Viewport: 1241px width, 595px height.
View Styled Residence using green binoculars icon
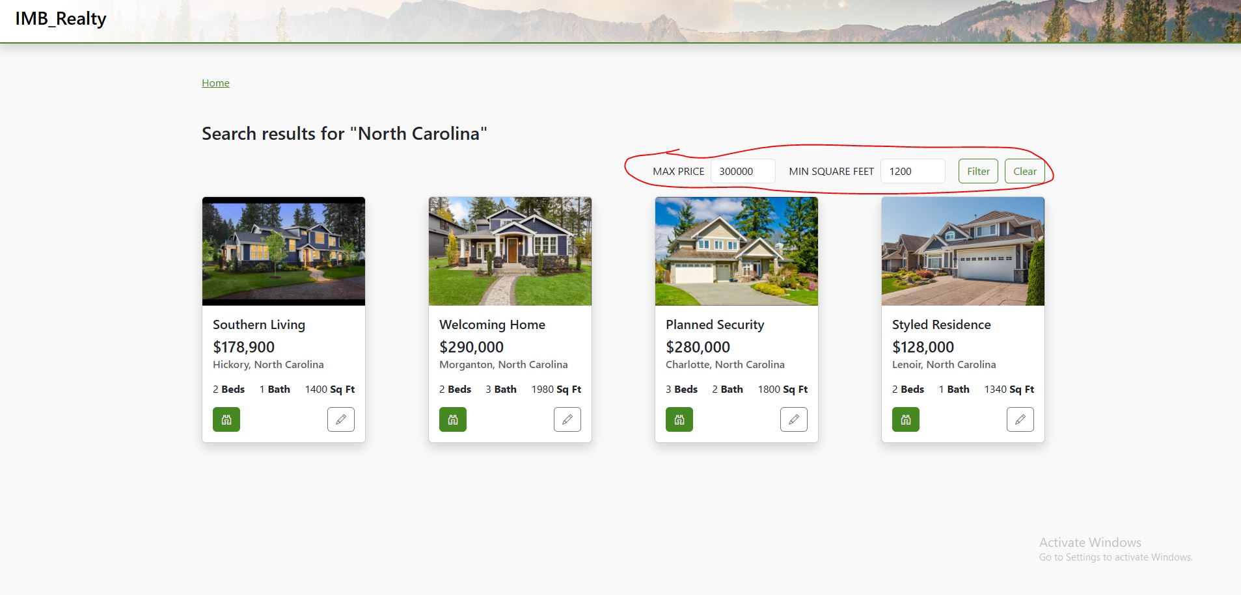point(906,419)
